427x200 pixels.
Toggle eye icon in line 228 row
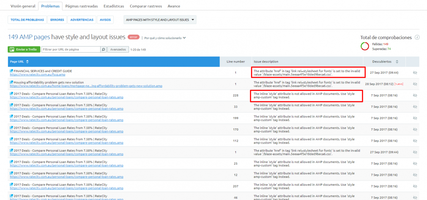pos(415,96)
